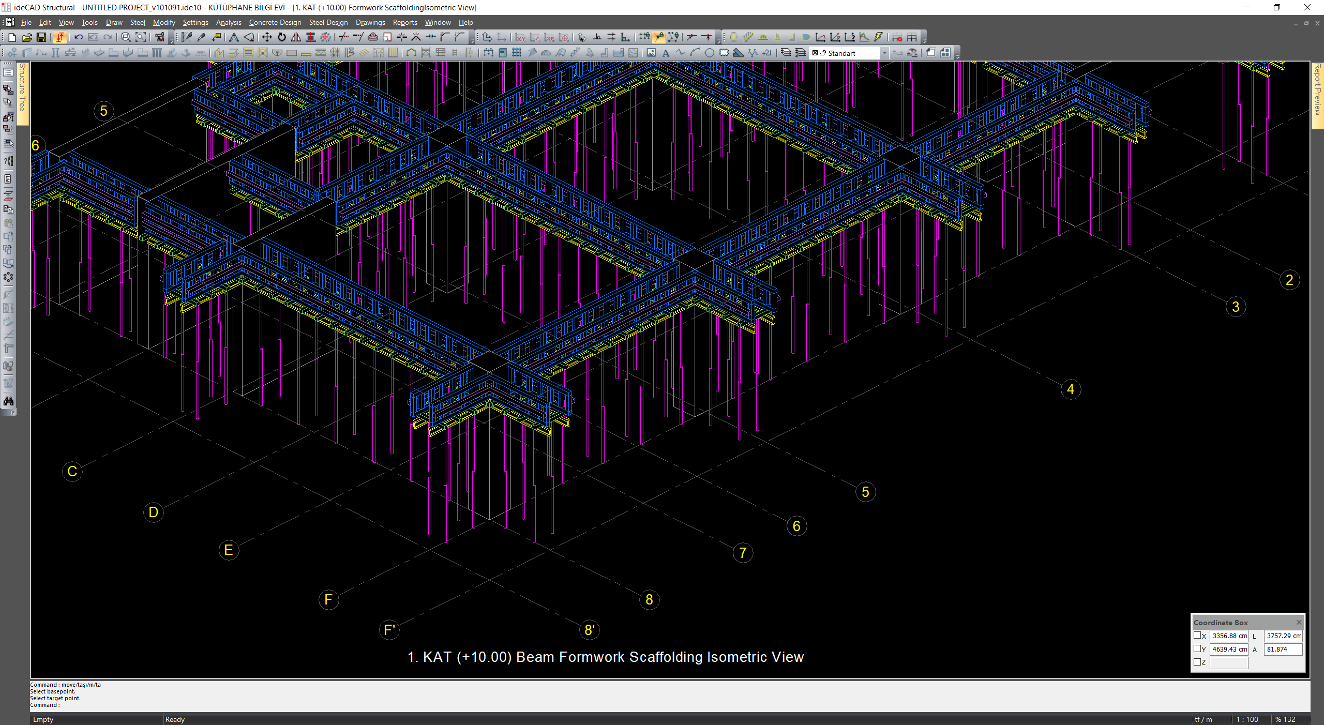This screenshot has width=1324, height=725.
Task: Close the Coordinate Box panel
Action: pos(1299,622)
